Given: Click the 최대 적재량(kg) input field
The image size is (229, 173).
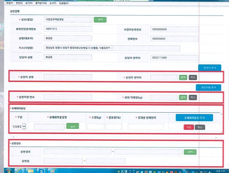Looking at the screenshot, I should click(164, 97).
